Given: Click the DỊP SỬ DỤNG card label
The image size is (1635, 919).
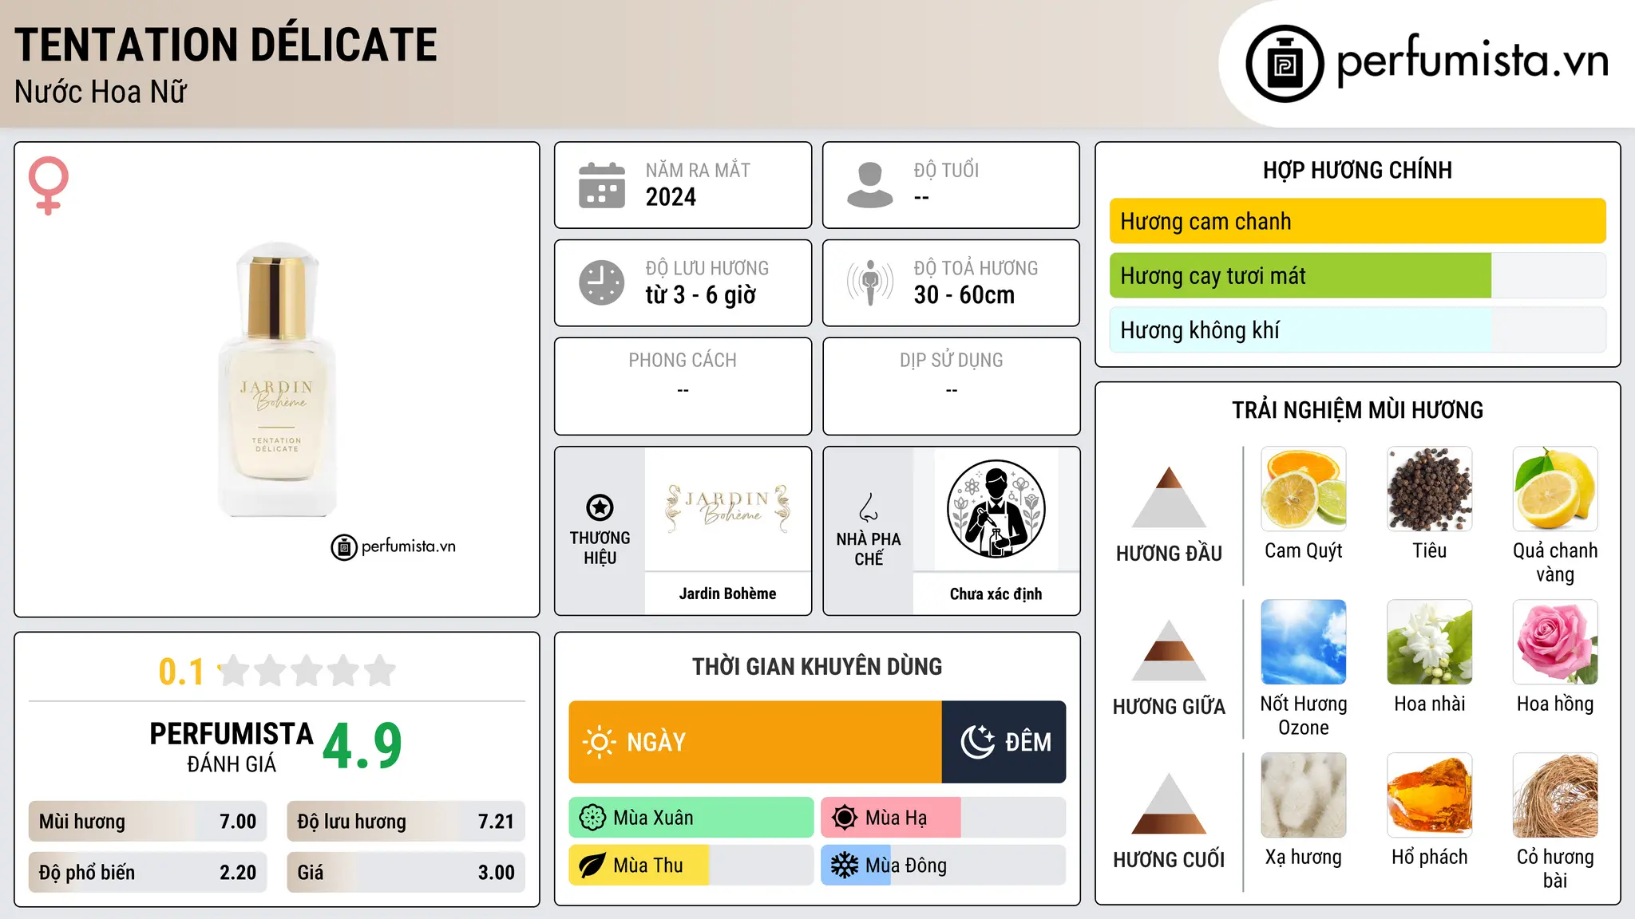Looking at the screenshot, I should (x=951, y=361).
